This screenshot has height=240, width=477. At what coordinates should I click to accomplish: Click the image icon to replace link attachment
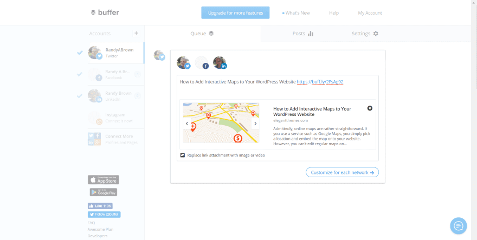pyautogui.click(x=183, y=155)
